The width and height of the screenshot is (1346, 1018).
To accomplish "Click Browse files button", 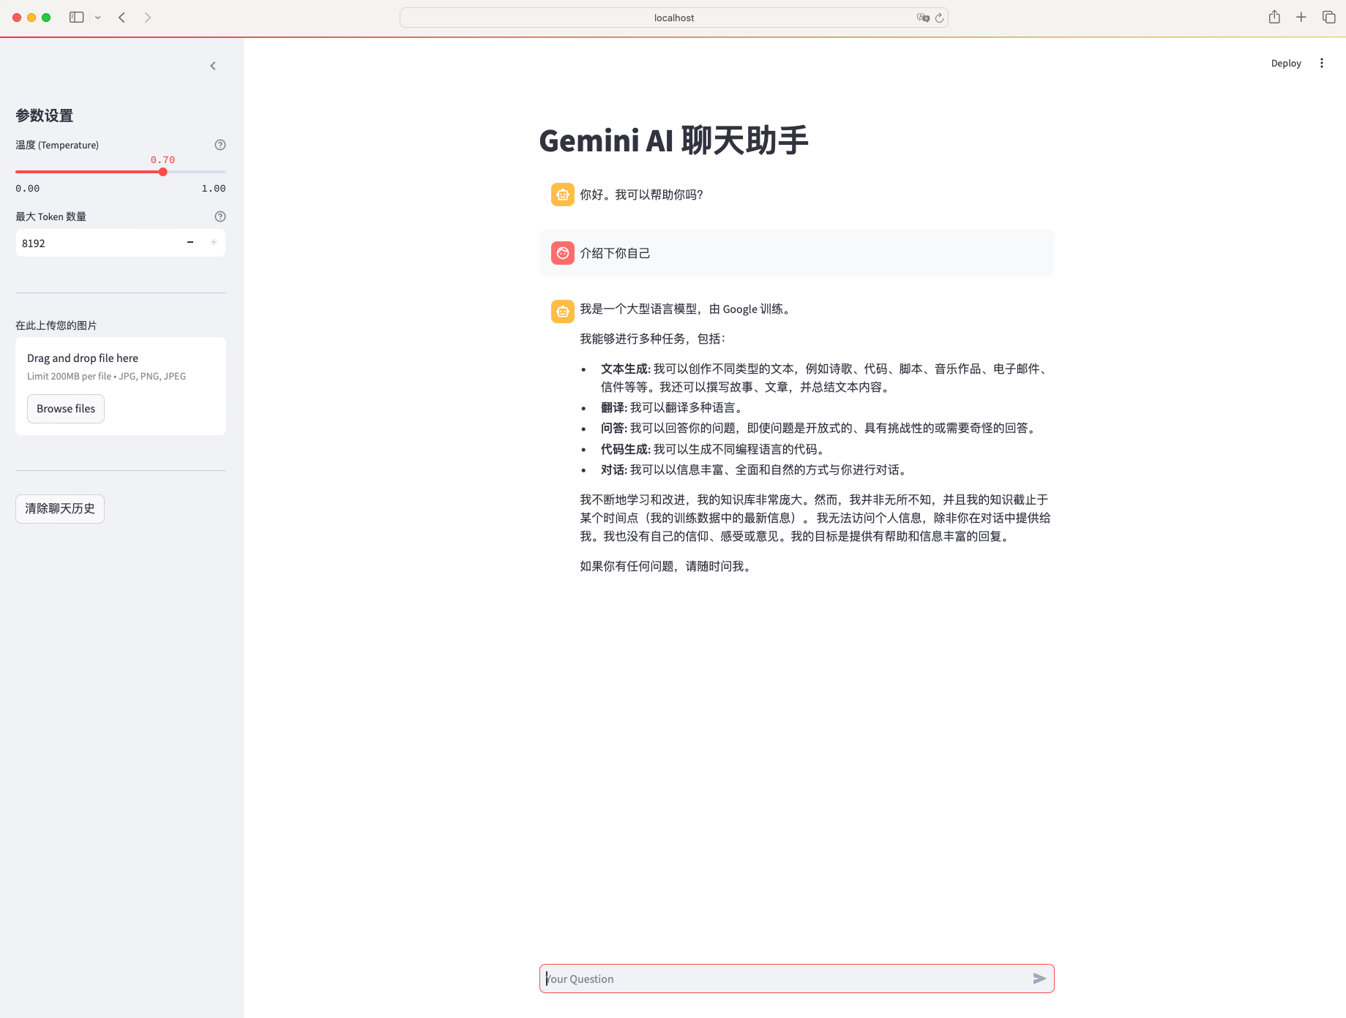I will (66, 409).
